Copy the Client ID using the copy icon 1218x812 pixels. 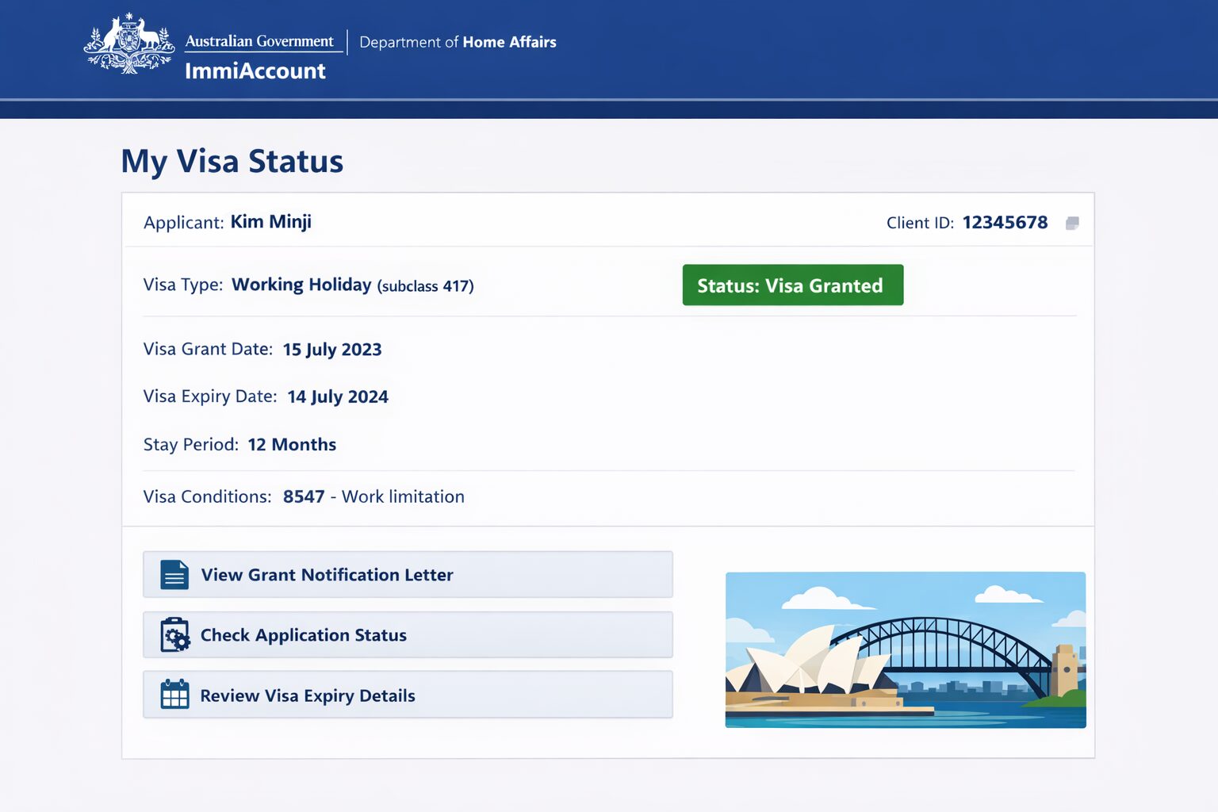coord(1072,224)
